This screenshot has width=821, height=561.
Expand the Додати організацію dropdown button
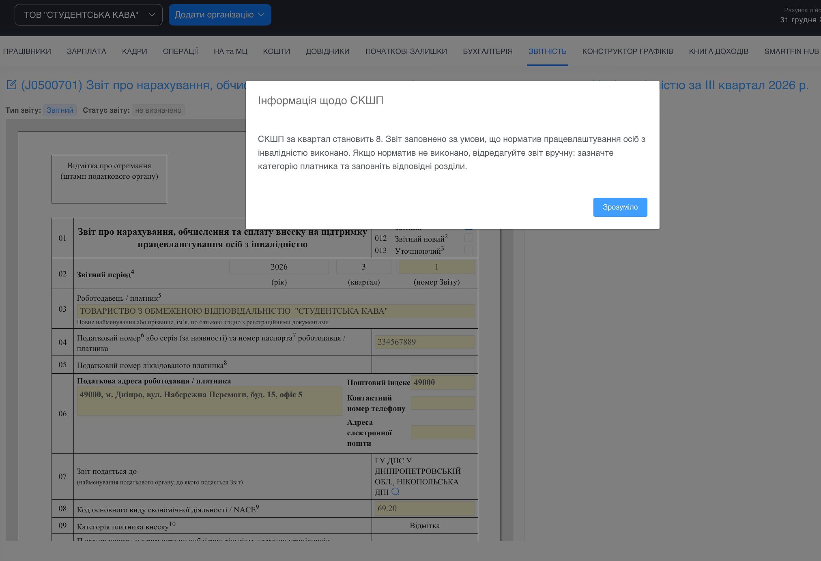tap(220, 15)
